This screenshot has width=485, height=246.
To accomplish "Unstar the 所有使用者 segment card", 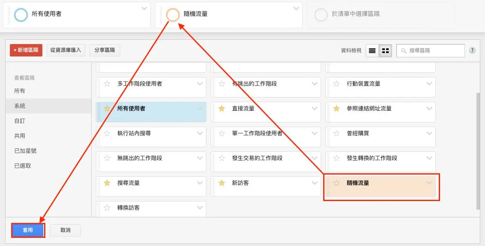I will (107, 109).
